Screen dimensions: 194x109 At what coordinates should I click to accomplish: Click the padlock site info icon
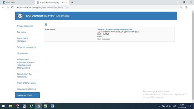[18, 7]
